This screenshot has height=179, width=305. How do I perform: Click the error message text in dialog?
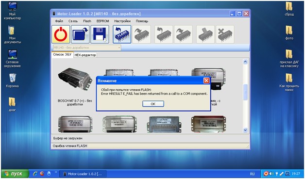[154, 92]
